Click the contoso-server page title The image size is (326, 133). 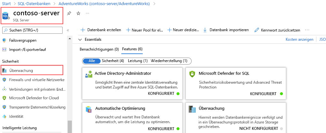[36, 13]
